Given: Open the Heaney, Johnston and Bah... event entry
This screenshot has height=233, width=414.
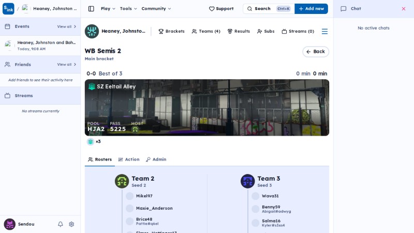Looking at the screenshot, I should [x=40, y=46].
